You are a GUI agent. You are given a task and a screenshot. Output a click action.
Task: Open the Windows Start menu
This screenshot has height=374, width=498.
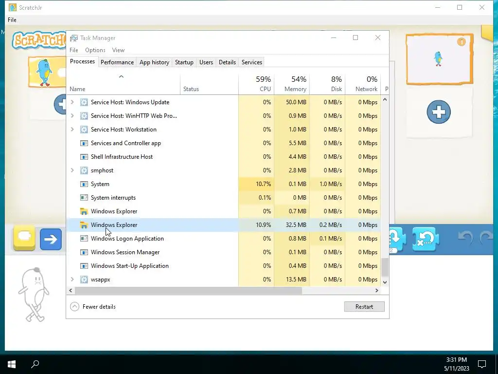[12, 364]
